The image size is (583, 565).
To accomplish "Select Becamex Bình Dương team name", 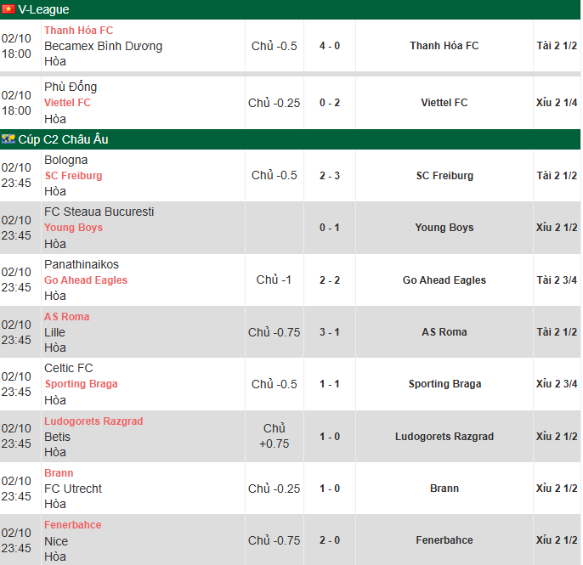I will pyautogui.click(x=103, y=46).
